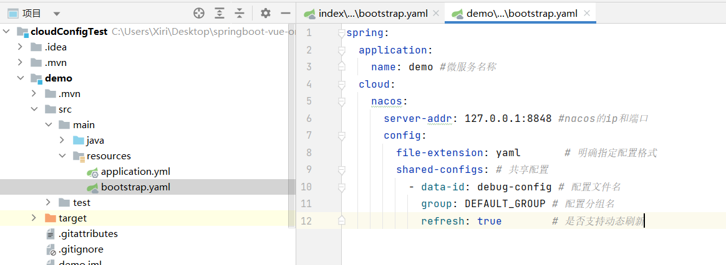Click the cloudConfigTest project folder icon

click(x=22, y=31)
